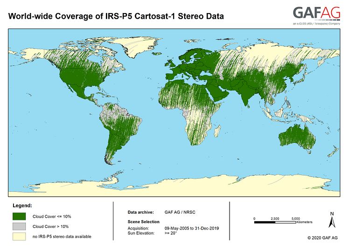
Task: Click the GAF AG logo
Action: 316,13
